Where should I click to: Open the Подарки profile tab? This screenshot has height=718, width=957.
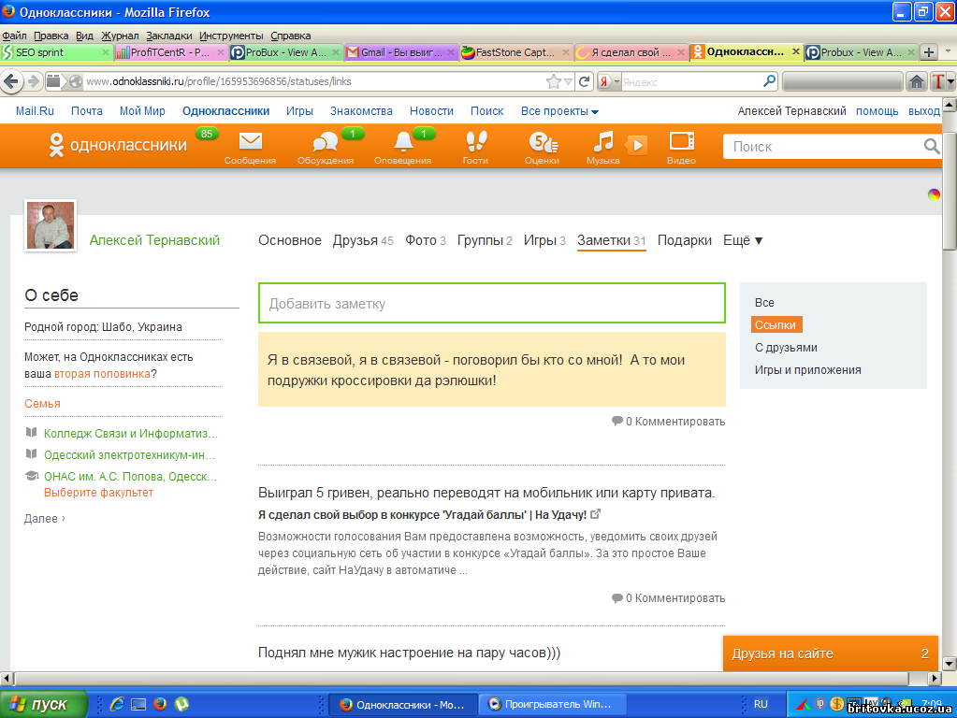[684, 240]
